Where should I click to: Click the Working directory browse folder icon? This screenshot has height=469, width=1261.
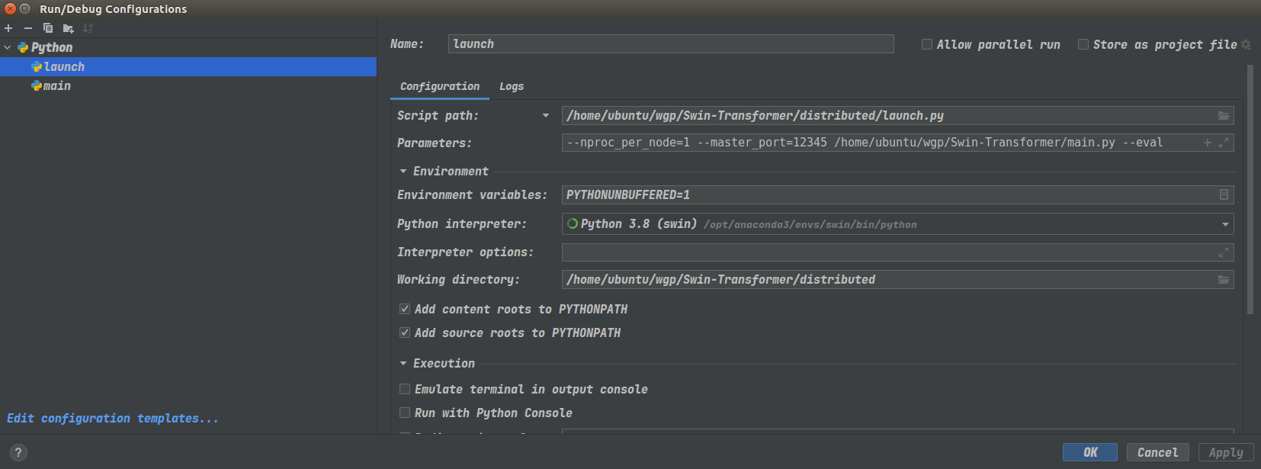tap(1223, 280)
